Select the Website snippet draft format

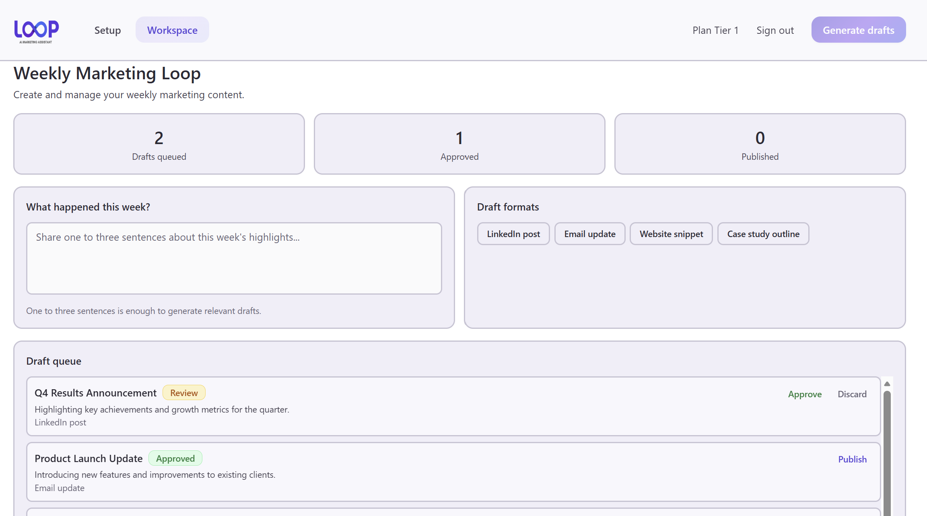click(671, 233)
